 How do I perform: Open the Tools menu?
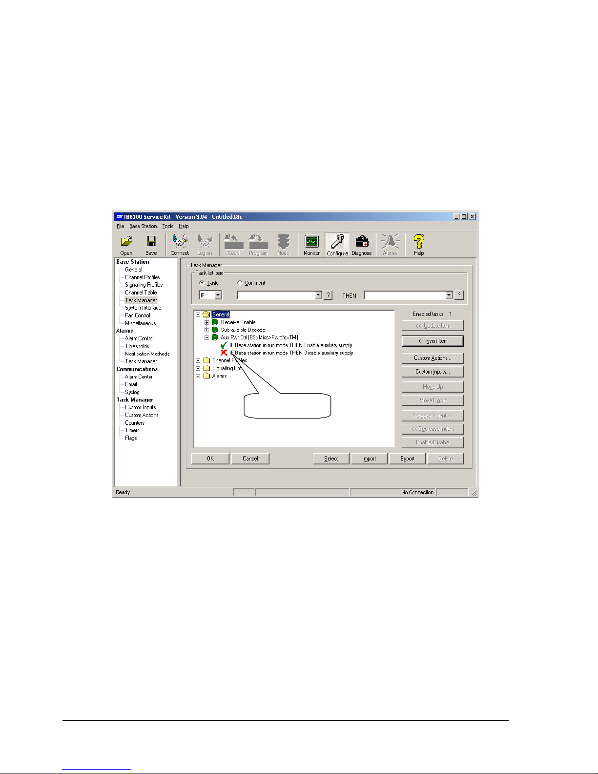coord(168,226)
